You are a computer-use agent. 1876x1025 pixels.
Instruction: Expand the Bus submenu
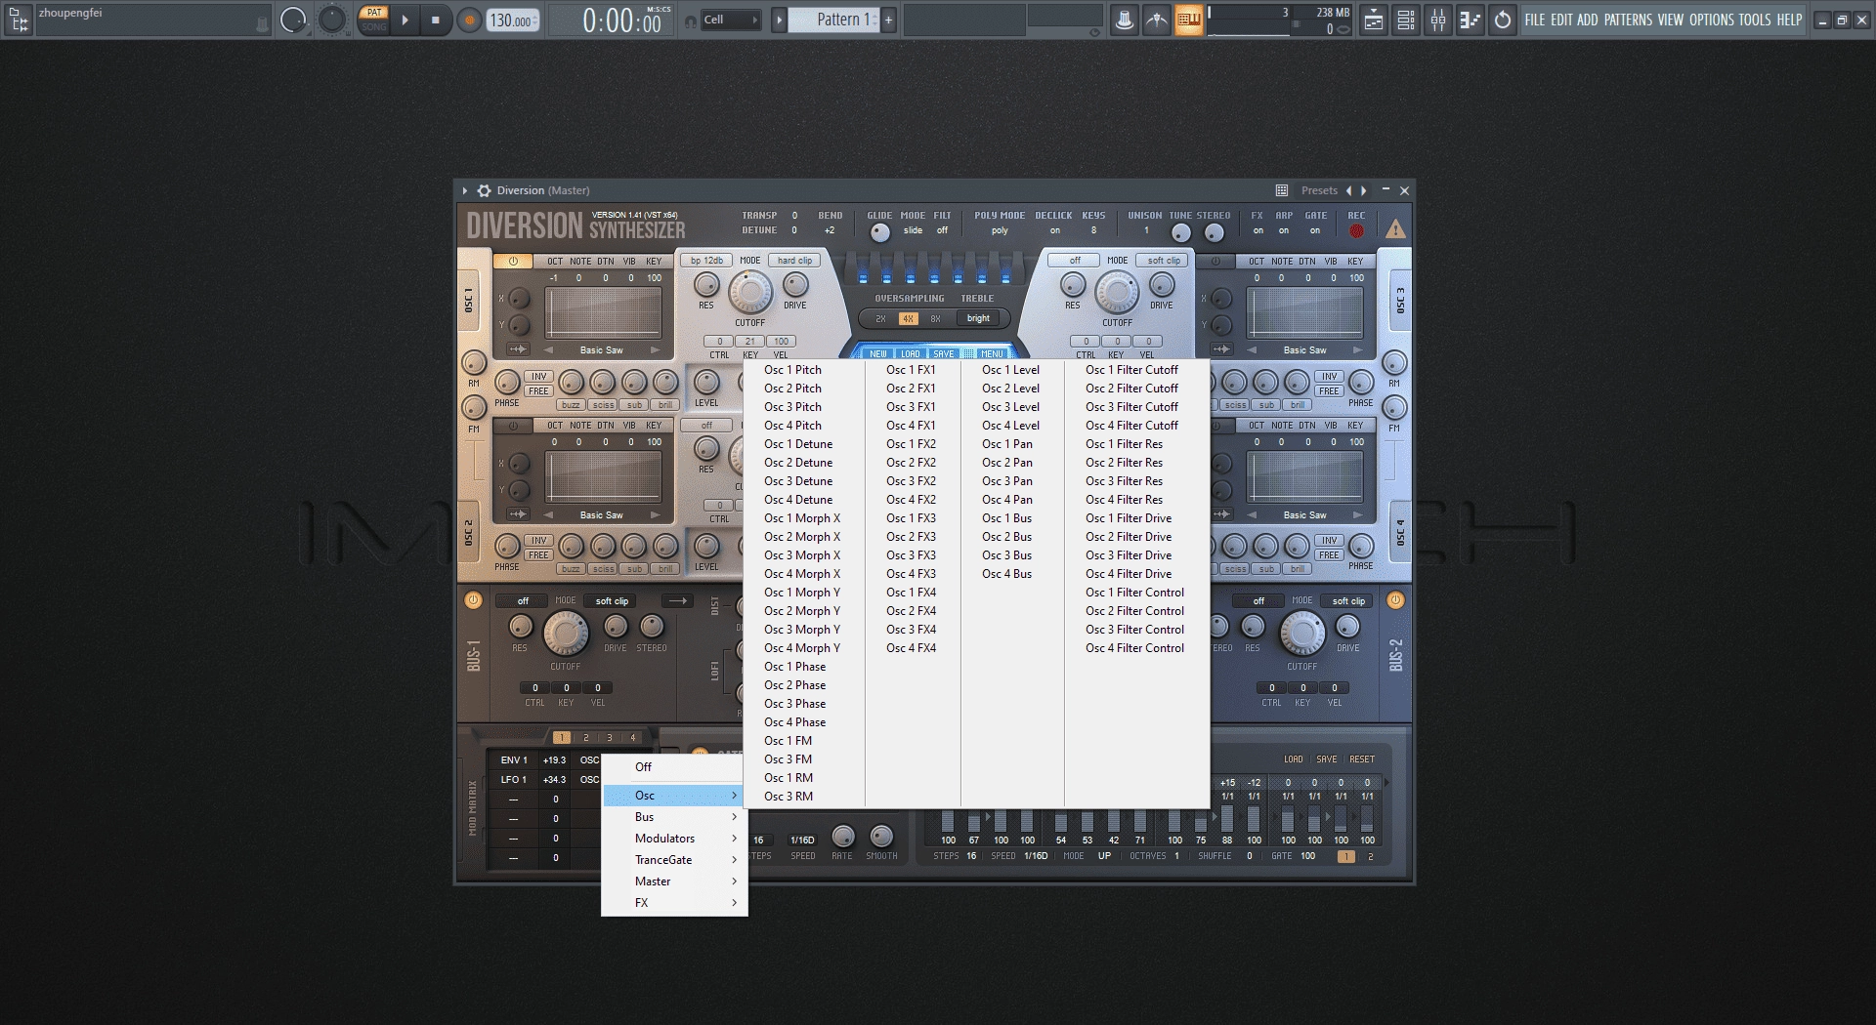tap(674, 817)
